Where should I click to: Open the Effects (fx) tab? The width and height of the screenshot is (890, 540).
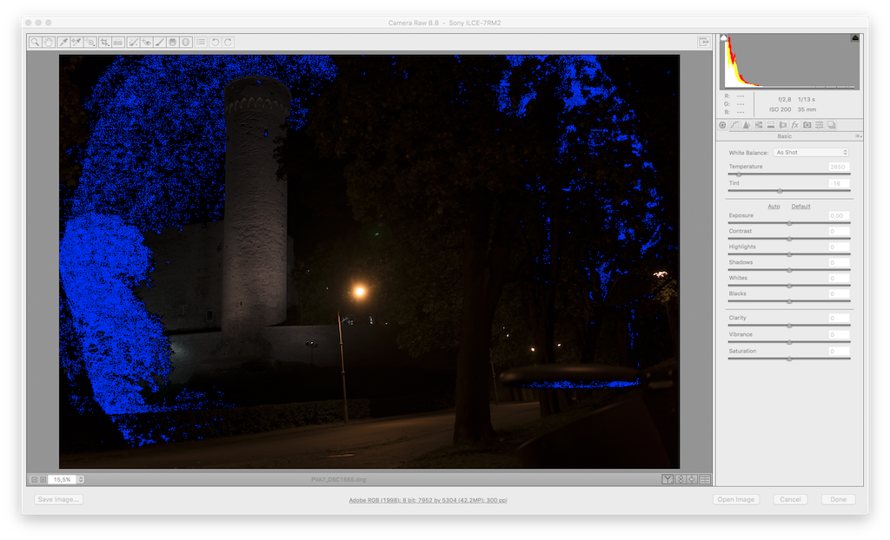pos(794,125)
